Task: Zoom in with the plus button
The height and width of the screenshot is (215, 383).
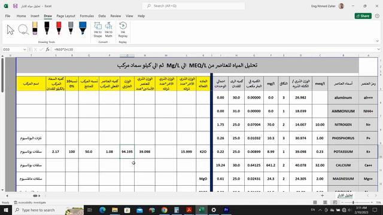Action: click(x=372, y=202)
